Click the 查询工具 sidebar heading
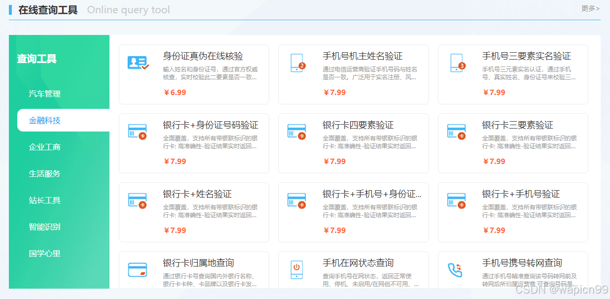 tap(37, 59)
